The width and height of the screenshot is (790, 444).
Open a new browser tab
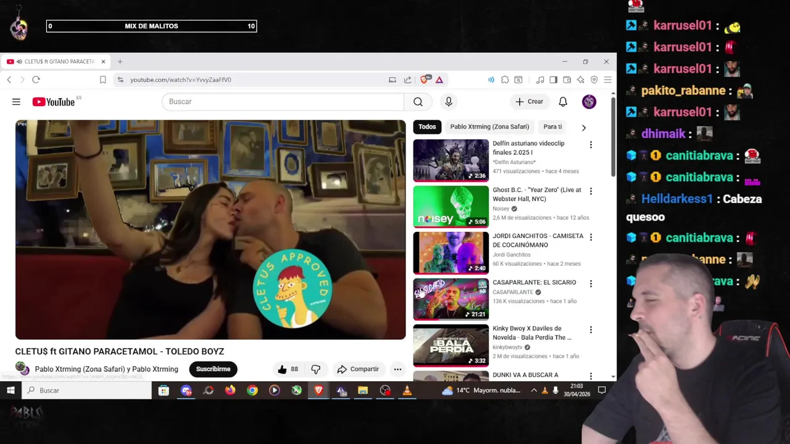pos(120,62)
